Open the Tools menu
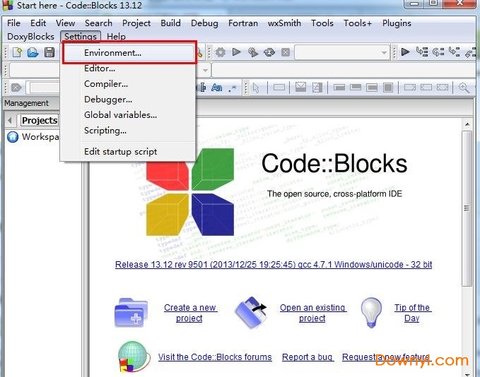The image size is (480, 377). click(x=322, y=23)
